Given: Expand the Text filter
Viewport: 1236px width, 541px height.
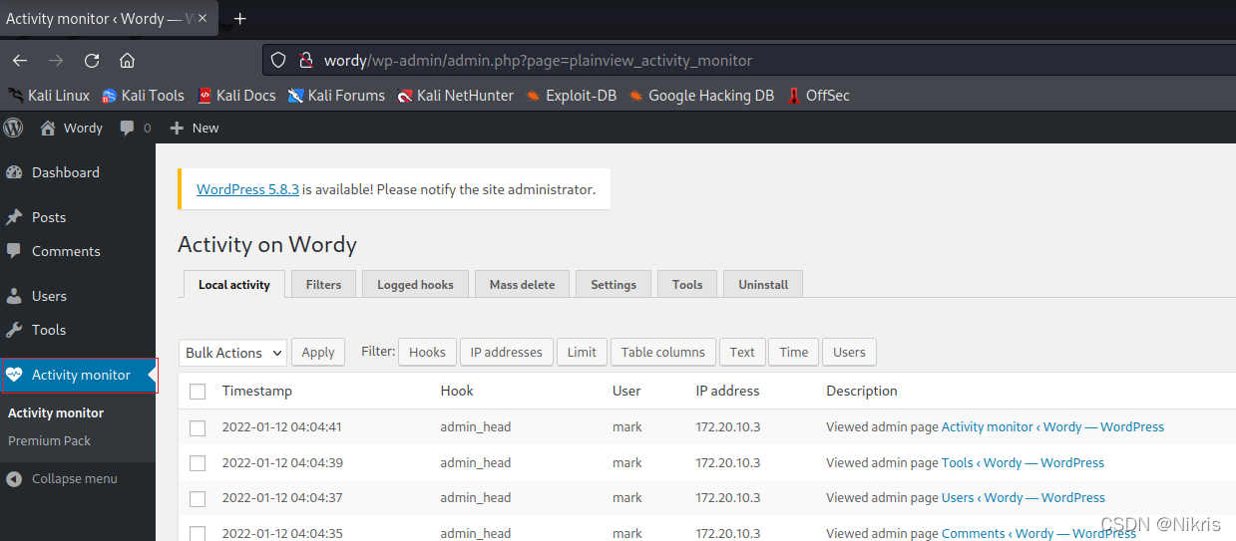Looking at the screenshot, I should click(x=742, y=352).
